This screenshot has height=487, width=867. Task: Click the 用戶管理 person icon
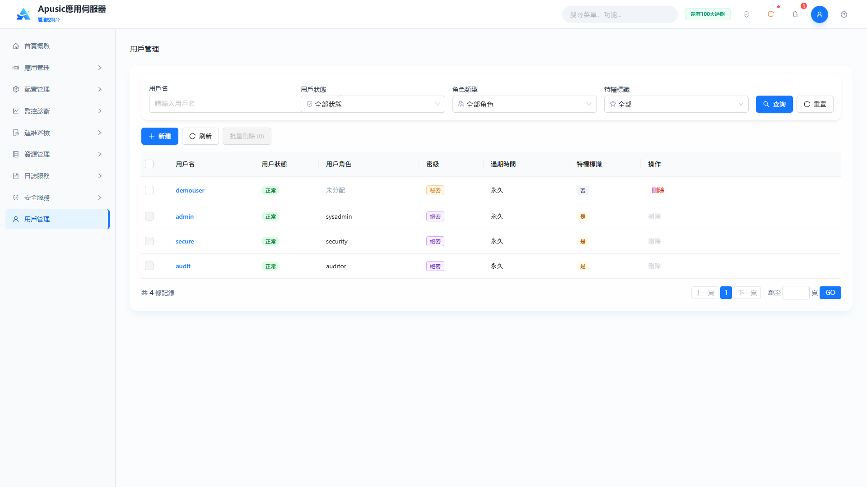click(16, 219)
